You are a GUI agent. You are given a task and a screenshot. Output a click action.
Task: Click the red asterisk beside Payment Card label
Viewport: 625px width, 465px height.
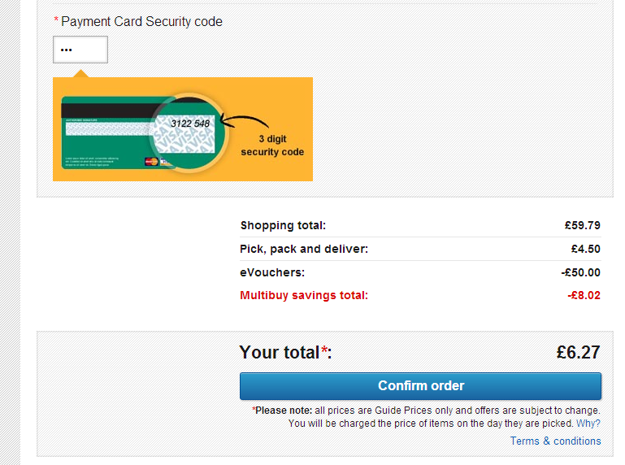pyautogui.click(x=56, y=21)
